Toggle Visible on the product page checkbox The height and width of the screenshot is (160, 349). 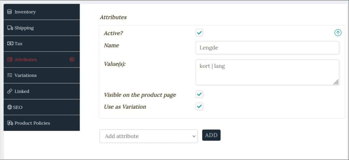[x=199, y=94]
